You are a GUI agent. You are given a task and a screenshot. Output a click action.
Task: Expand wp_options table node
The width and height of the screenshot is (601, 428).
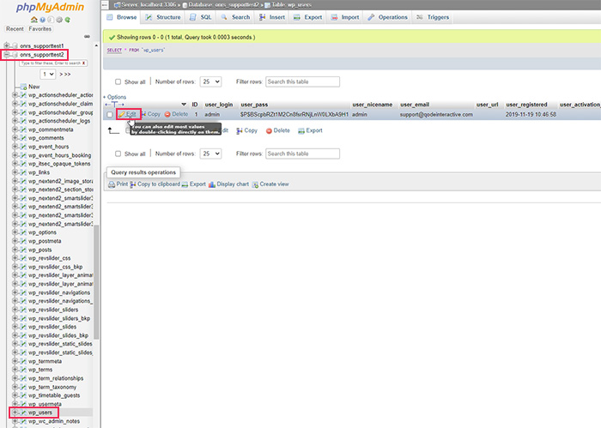(15, 232)
